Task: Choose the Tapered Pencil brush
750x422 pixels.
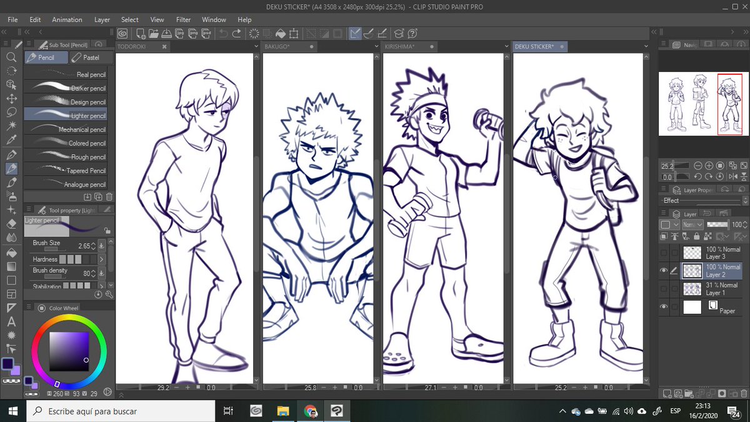Action: tap(66, 171)
